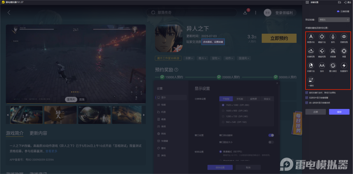353x174 pixels.
Task: Enable 窗口固定大小 toggle
Action: (x=270, y=142)
